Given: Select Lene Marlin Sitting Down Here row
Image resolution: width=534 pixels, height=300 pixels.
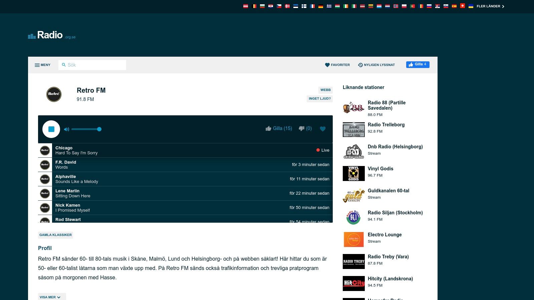Looking at the screenshot, I should click(185, 193).
